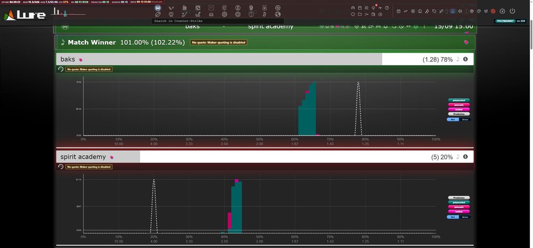The width and height of the screenshot is (533, 248).
Task: Open the help question mark icon
Action: pyautogui.click(x=387, y=8)
